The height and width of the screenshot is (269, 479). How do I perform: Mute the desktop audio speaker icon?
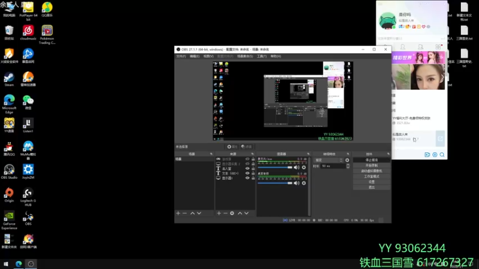[296, 183]
